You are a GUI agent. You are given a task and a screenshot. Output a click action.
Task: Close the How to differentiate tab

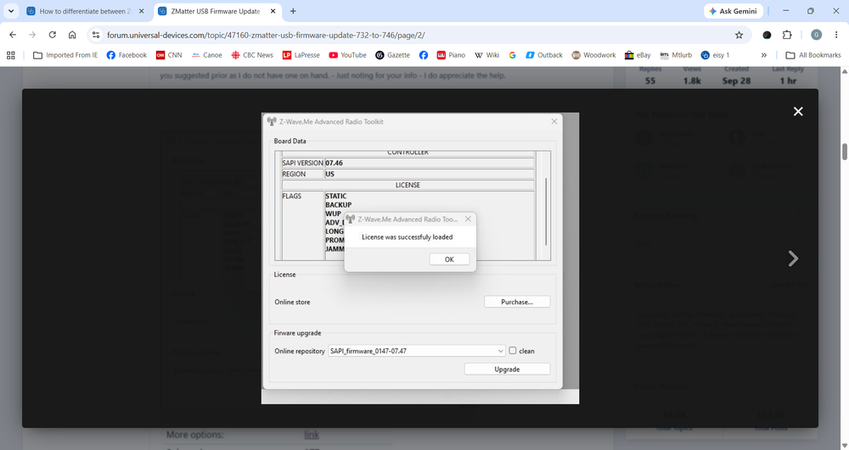tap(141, 11)
